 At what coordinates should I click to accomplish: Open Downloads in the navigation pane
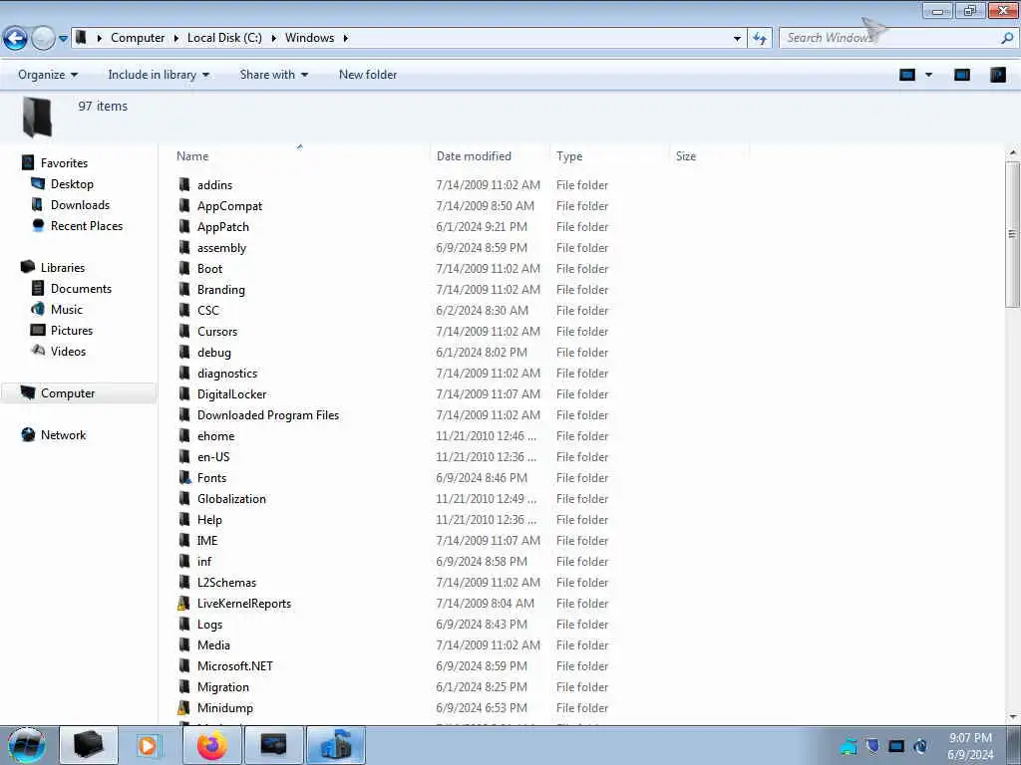pos(80,205)
